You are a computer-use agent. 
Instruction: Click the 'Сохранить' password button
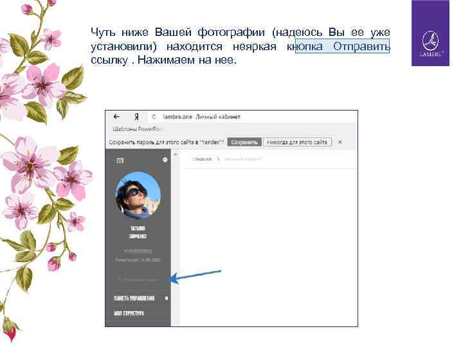coord(244,142)
